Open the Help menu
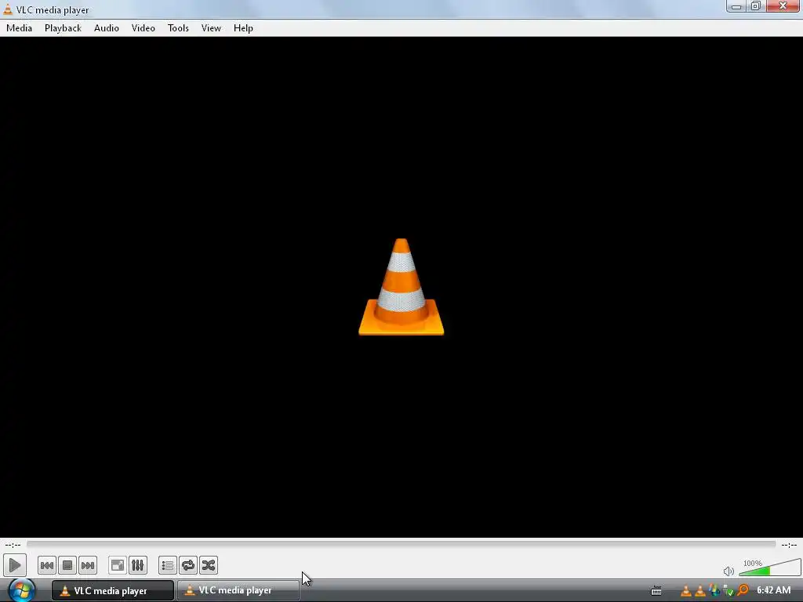 click(243, 28)
